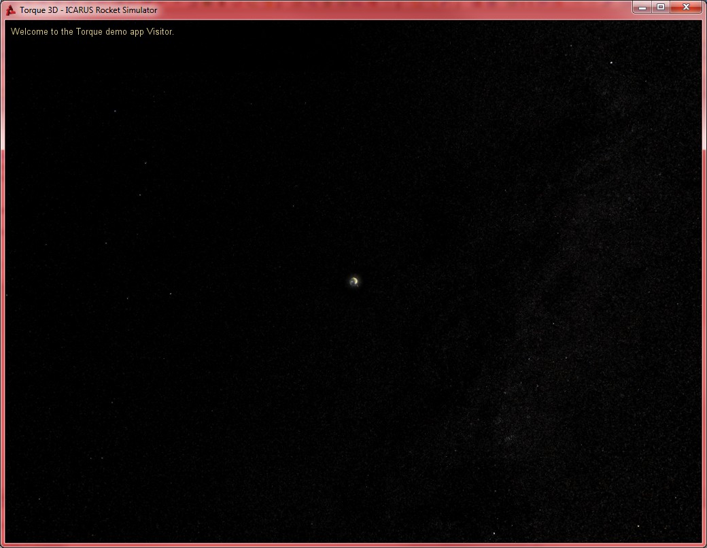Click the Torque 3D app icon in title bar
Image resolution: width=707 pixels, height=548 pixels.
click(10, 10)
